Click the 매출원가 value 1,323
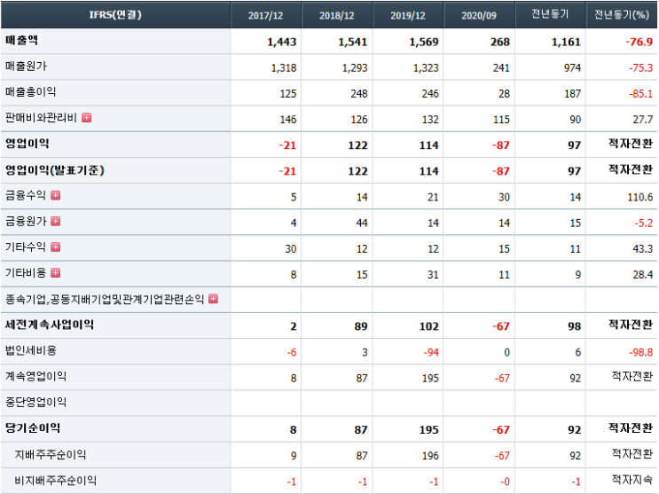The image size is (659, 494). point(426,67)
